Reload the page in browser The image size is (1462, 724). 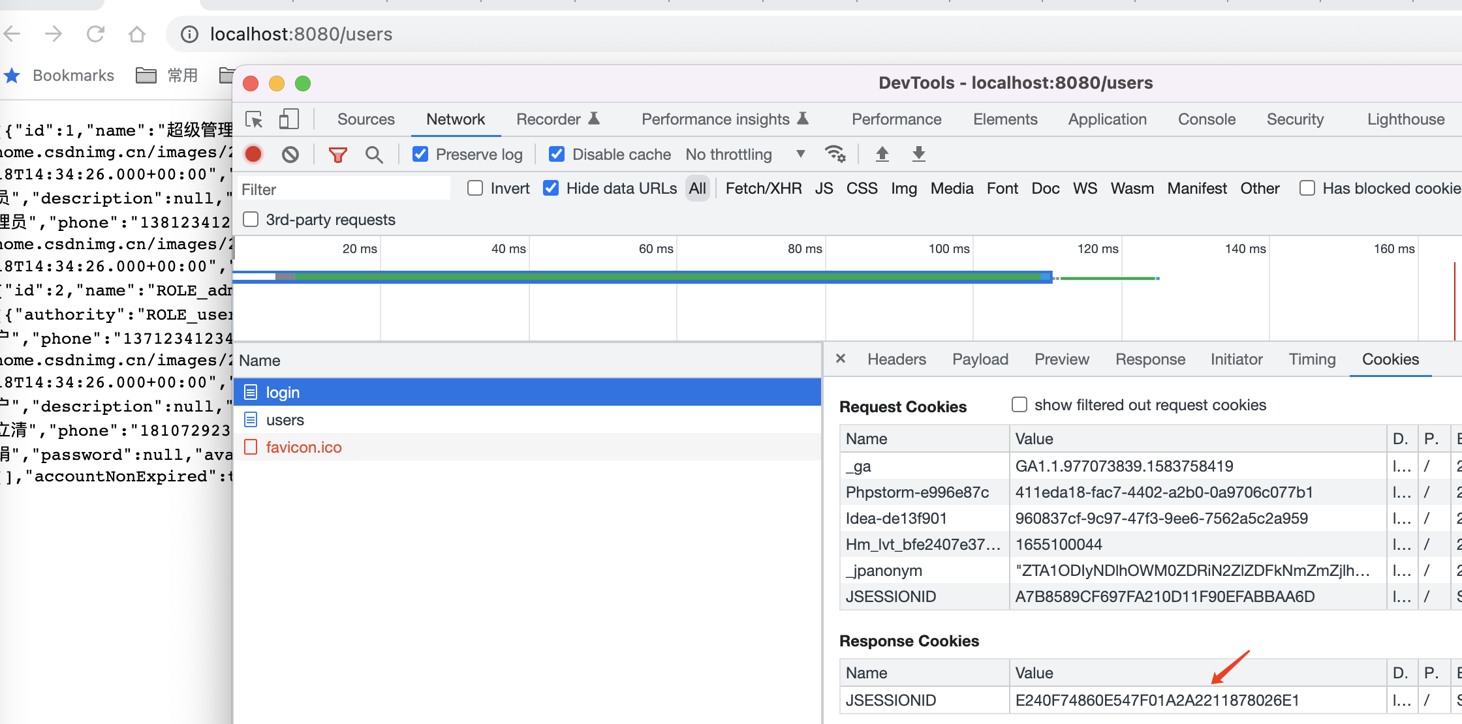pyautogui.click(x=95, y=34)
